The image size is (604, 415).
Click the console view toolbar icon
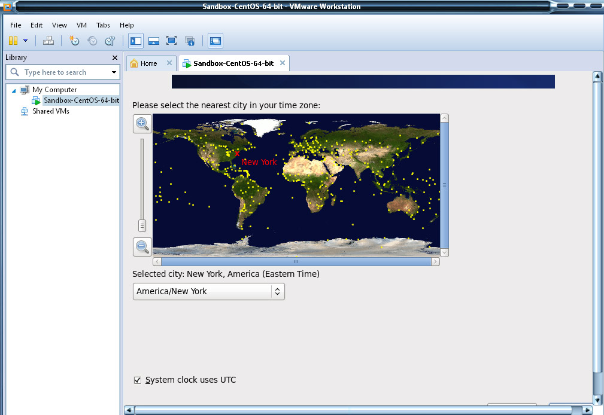click(216, 41)
